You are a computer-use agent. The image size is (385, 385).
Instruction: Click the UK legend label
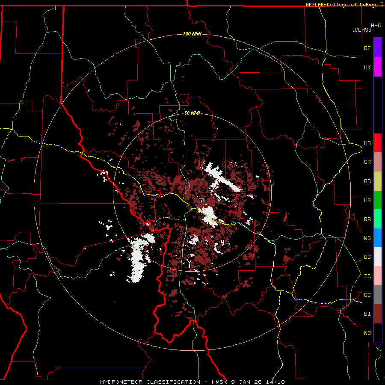click(x=367, y=67)
